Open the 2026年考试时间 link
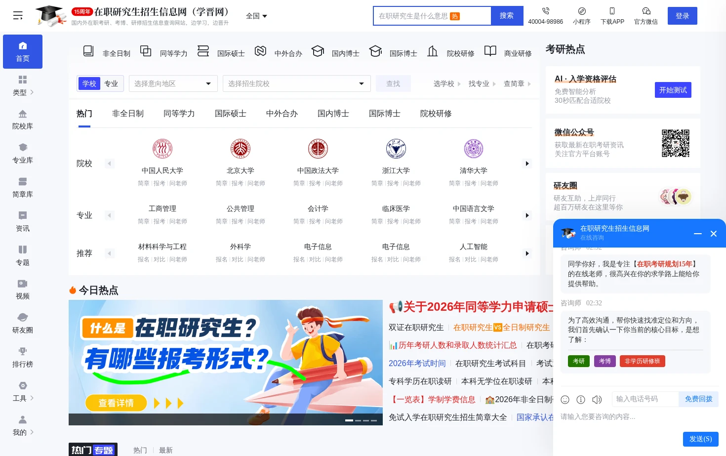Screen dimensions: 726x456 [x=417, y=363]
